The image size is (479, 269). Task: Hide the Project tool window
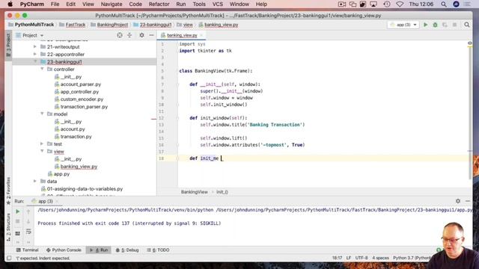[x=151, y=35]
